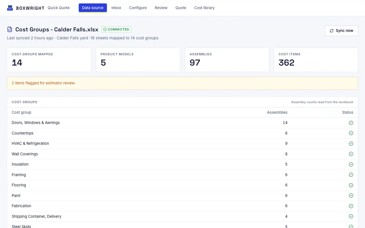Click status check icon for Flooring row
Image resolution: width=365 pixels, height=228 pixels.
pos(351,185)
